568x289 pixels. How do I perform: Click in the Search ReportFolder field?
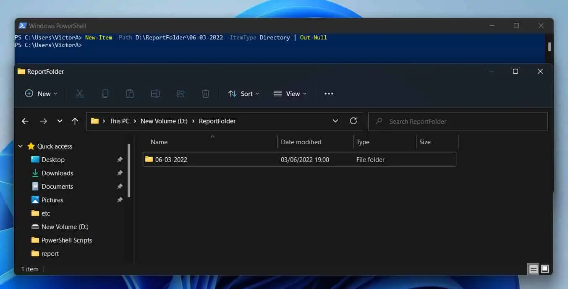click(458, 121)
